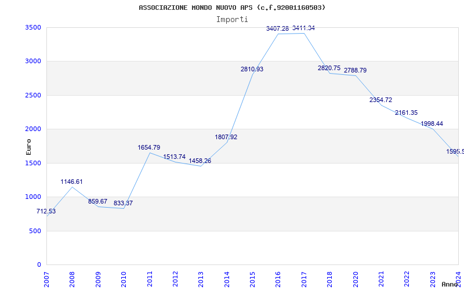Screen dimensions: 464x290
Task: Select the 2161.35 data label
Action: click(x=407, y=113)
